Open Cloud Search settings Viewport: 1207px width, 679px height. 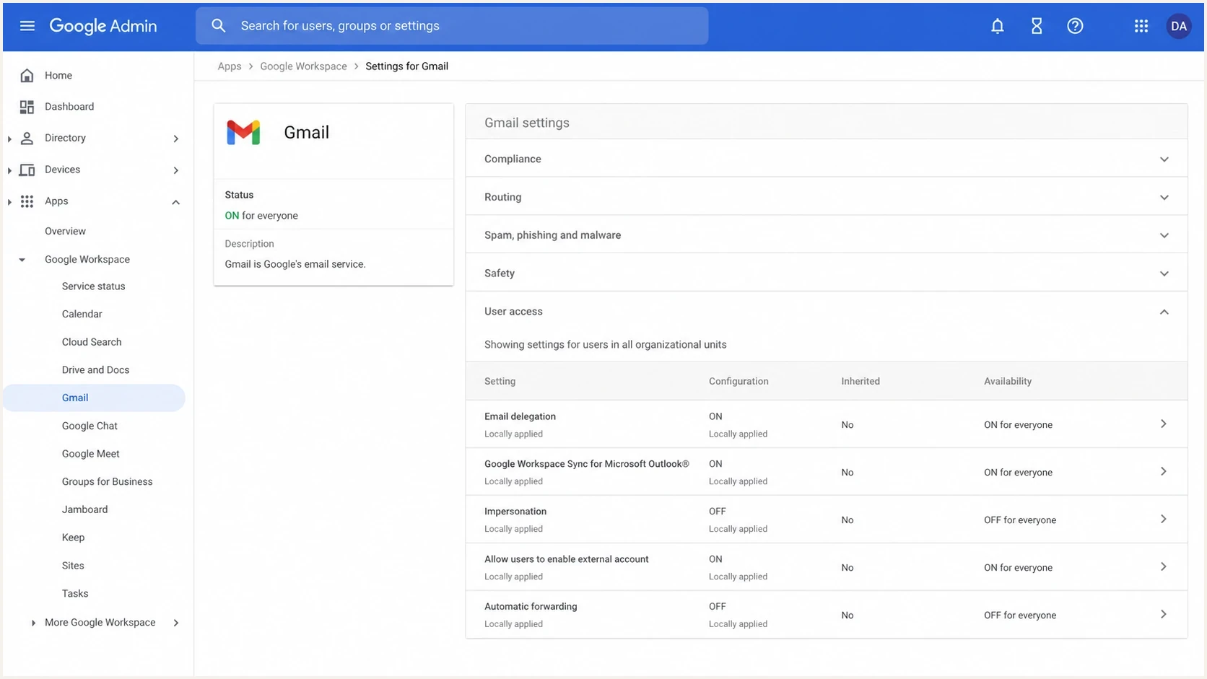[x=92, y=342]
